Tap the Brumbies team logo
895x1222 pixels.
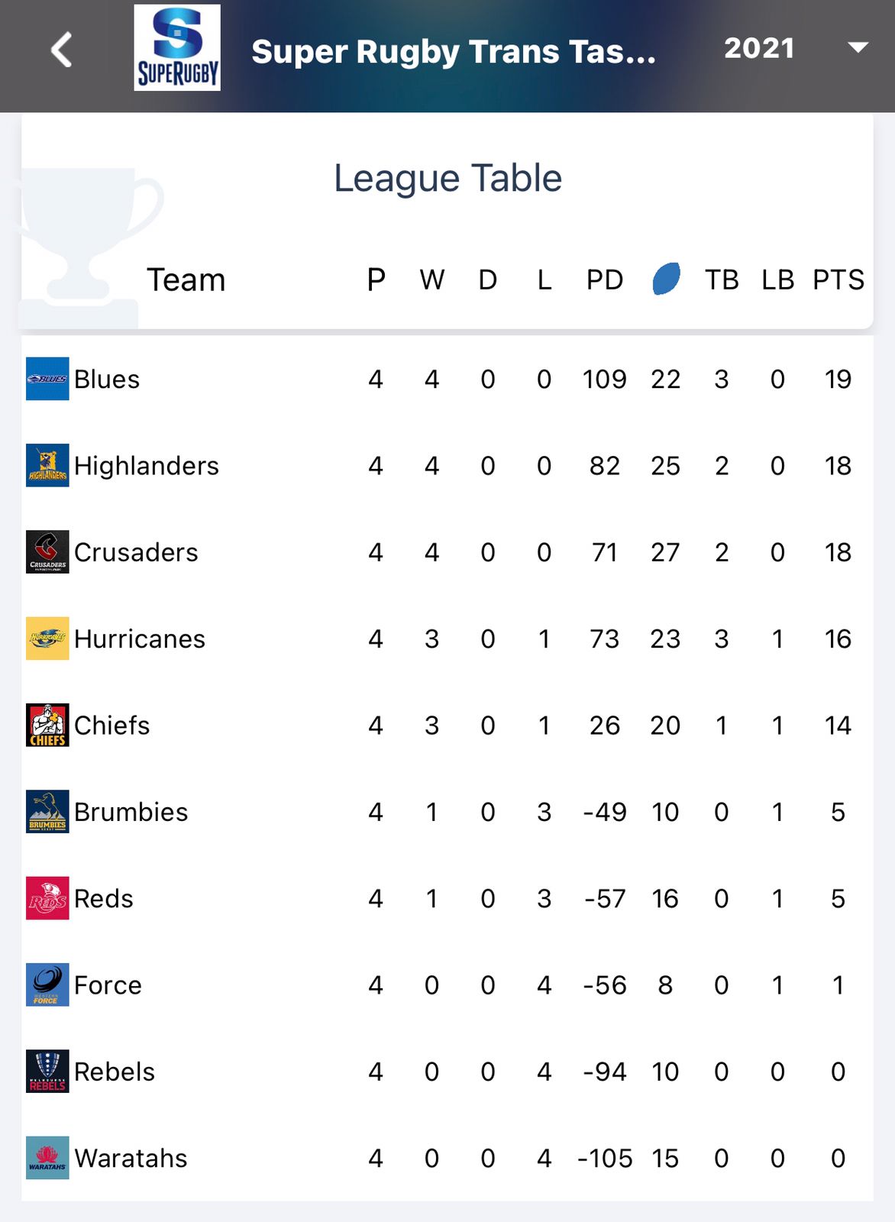click(47, 811)
